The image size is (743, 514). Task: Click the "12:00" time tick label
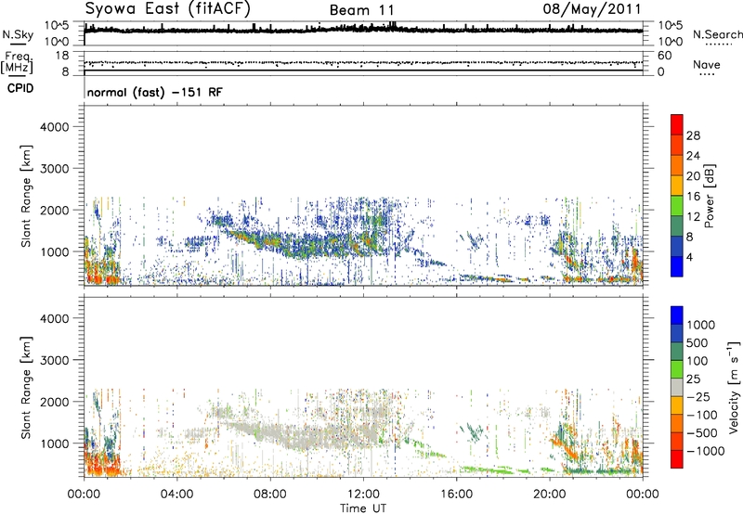[363, 495]
